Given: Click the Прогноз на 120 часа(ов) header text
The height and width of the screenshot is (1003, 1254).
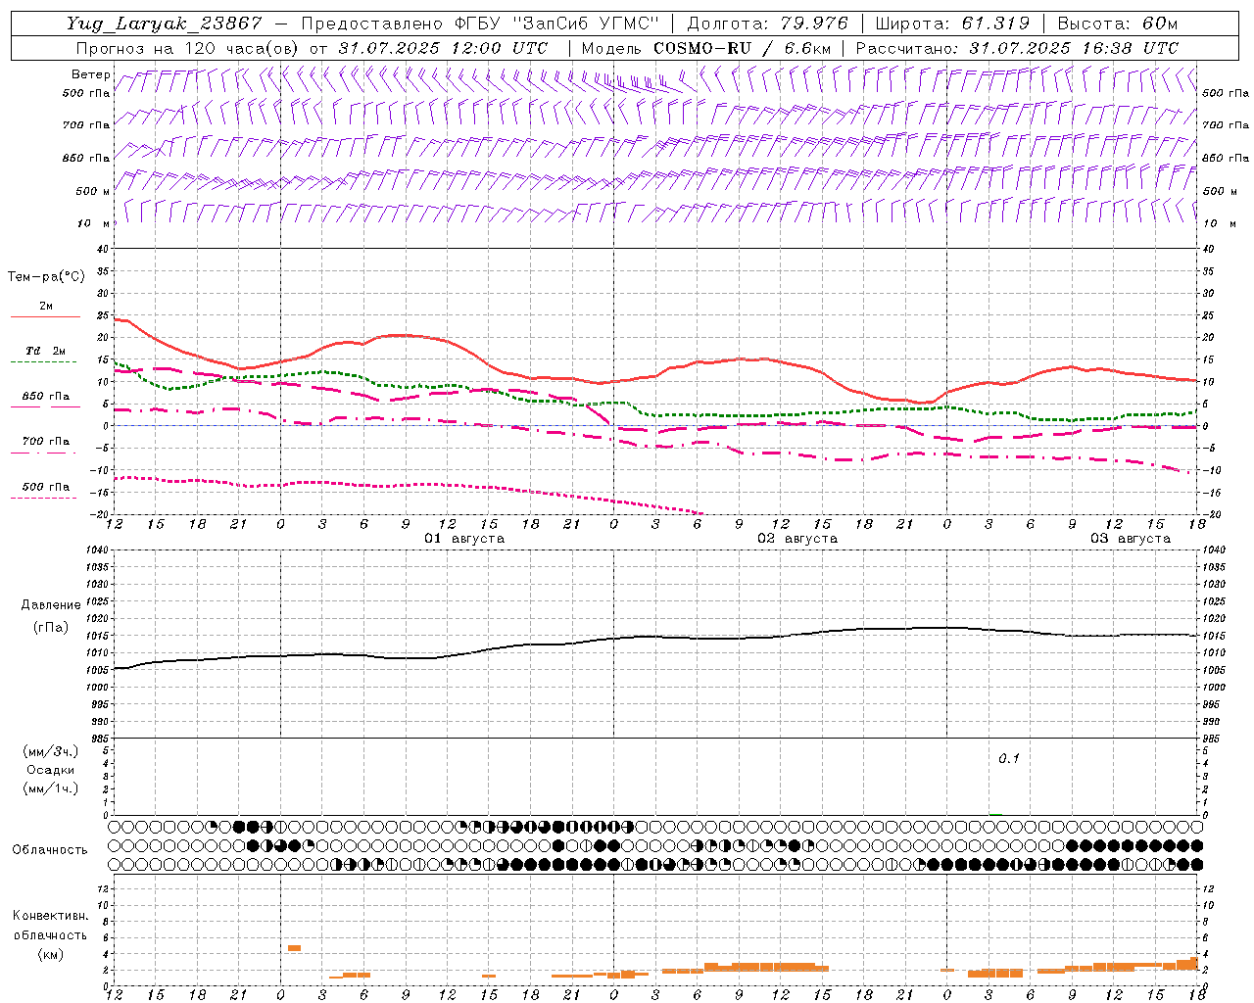Looking at the screenshot, I should coord(188,48).
